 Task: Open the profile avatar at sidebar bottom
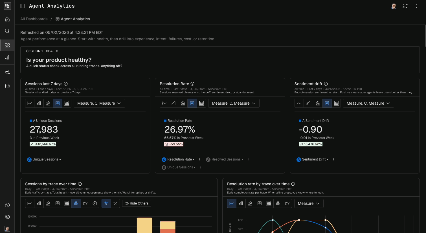pos(7,229)
